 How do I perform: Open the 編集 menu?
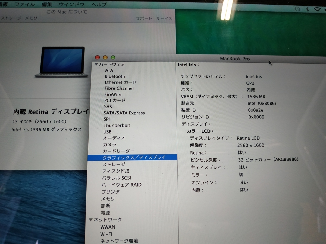pyautogui.click(x=47, y=4)
